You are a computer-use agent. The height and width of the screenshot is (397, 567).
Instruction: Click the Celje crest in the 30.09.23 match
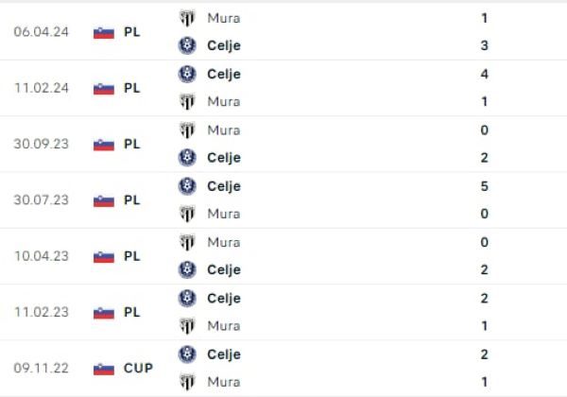pos(187,157)
